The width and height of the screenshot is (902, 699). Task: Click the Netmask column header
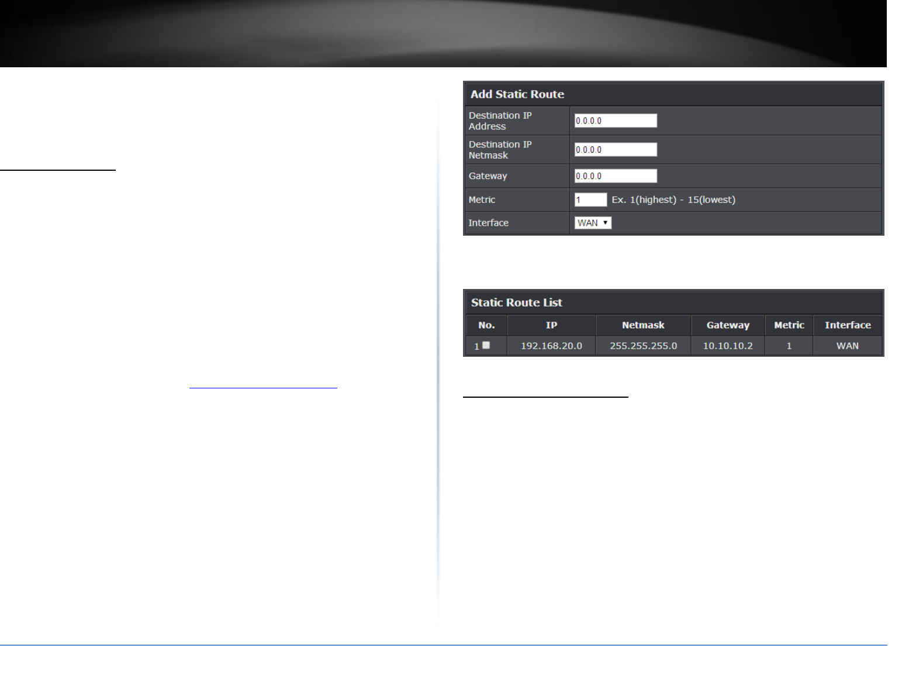click(x=643, y=325)
